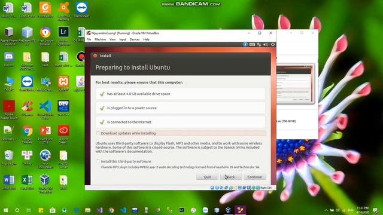
Task: Open Adobe Lightroom desktop icon
Action: [63, 36]
